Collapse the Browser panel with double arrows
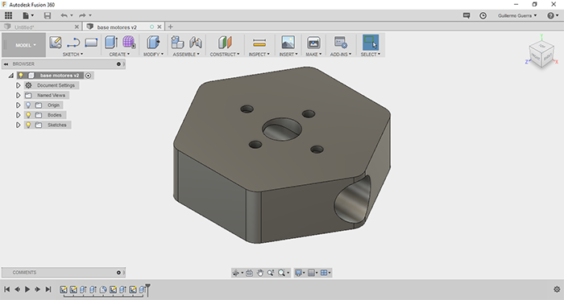Image resolution: width=564 pixels, height=300 pixels. point(6,64)
